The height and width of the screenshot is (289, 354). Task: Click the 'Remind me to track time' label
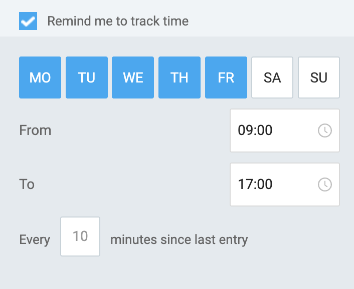(118, 21)
